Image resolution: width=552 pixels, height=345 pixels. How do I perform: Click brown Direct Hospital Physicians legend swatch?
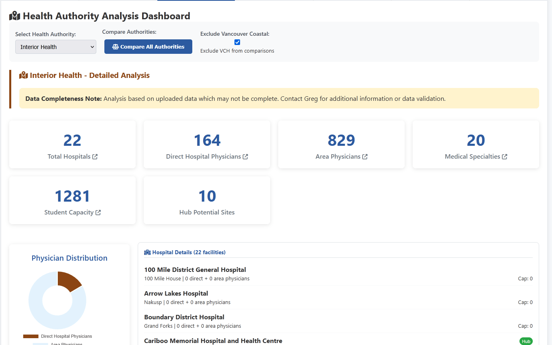pyautogui.click(x=31, y=336)
